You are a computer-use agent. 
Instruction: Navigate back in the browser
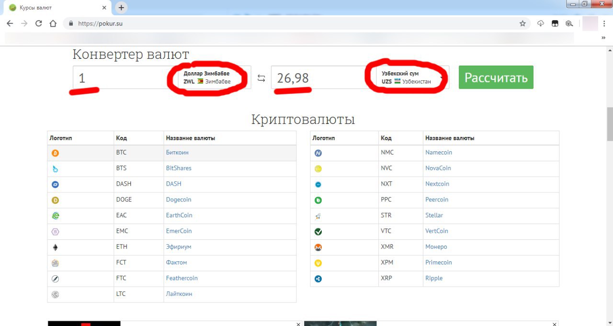10,23
